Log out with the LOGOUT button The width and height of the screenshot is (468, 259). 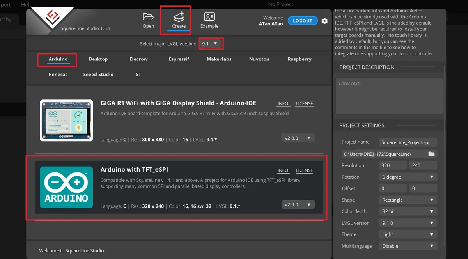coord(302,21)
